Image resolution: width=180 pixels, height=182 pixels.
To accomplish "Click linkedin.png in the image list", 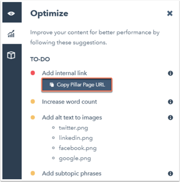I will coord(76,138).
